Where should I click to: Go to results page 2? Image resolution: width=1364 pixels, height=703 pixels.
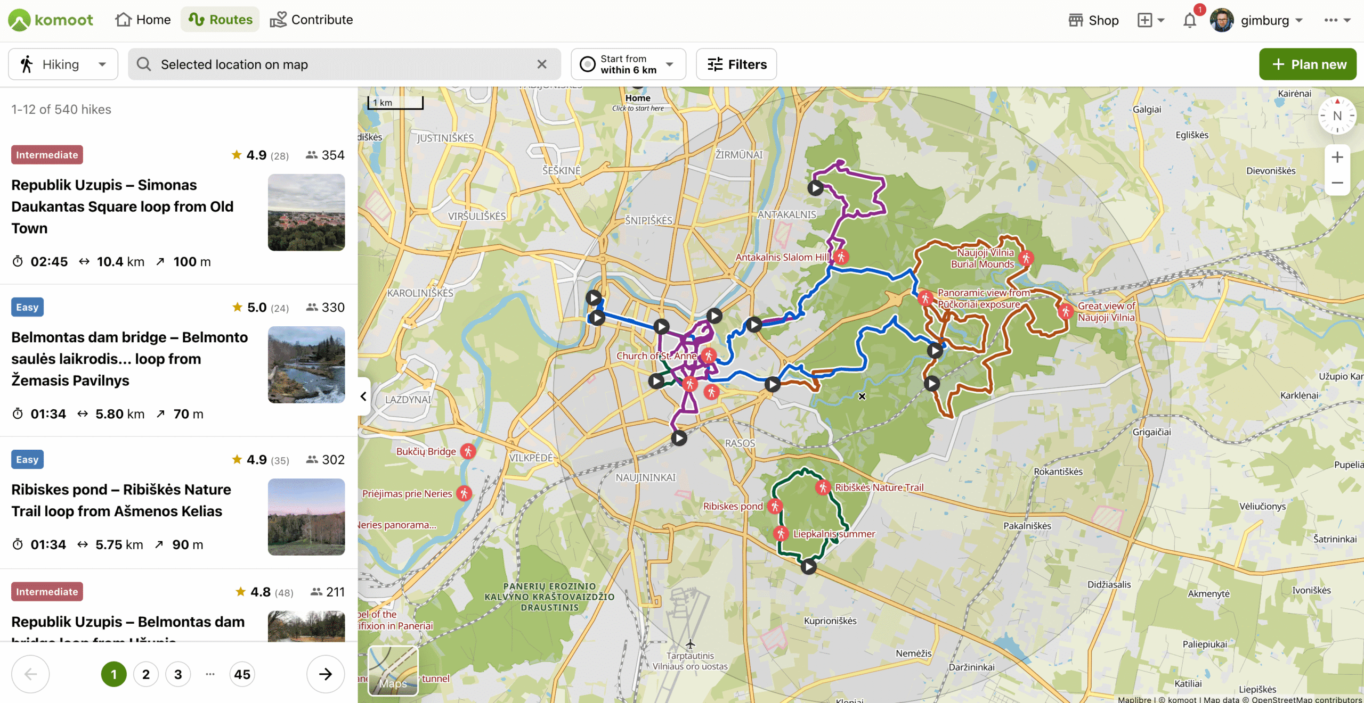(146, 674)
